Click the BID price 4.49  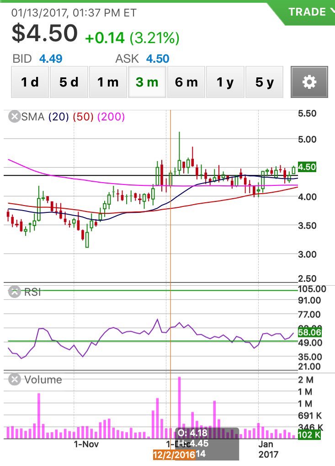[51, 59]
